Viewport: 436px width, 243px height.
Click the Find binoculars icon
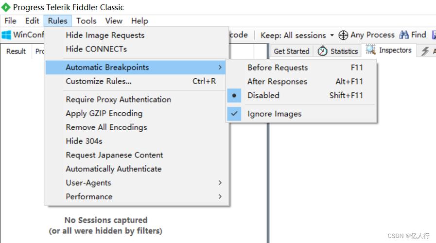(x=404, y=35)
